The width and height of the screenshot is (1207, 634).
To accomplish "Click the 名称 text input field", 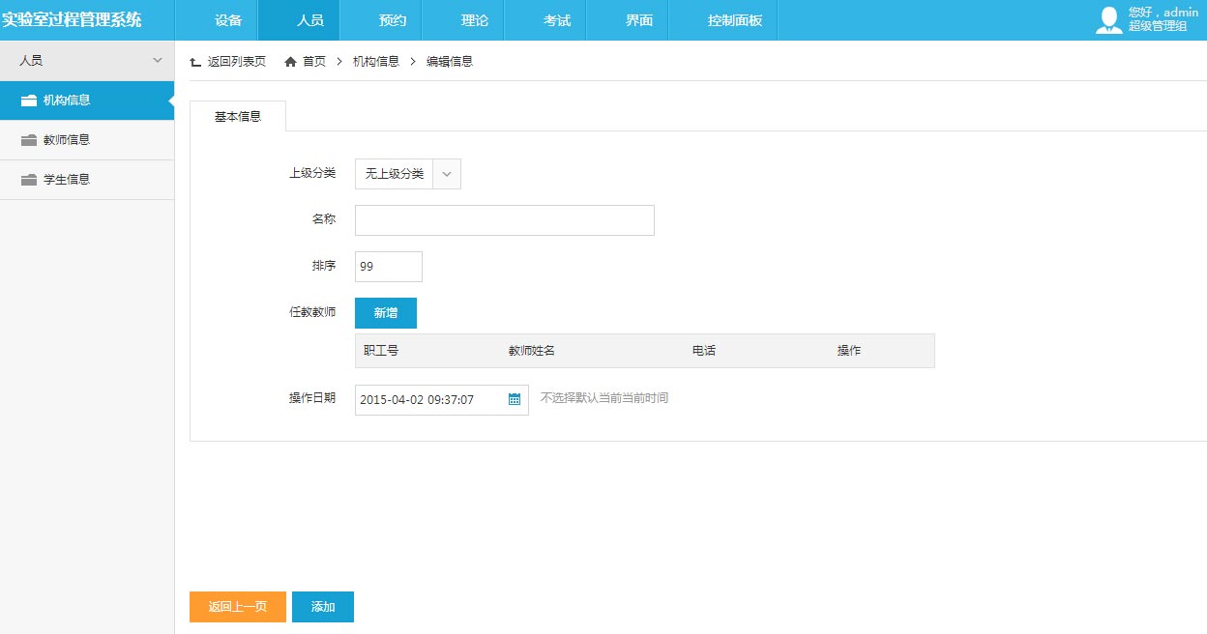I will (504, 220).
